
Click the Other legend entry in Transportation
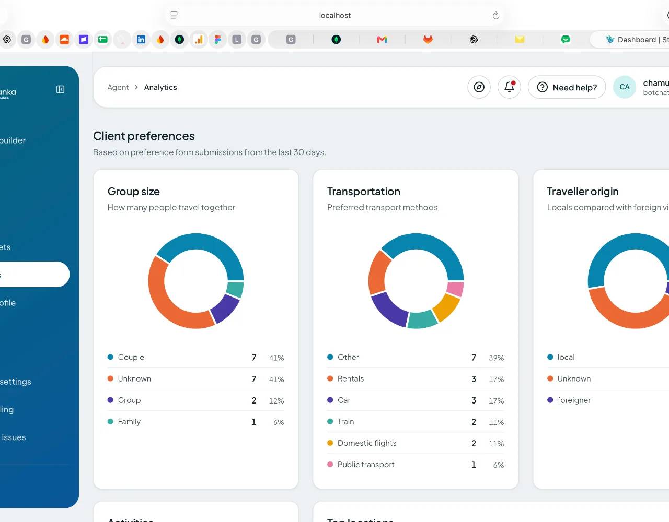coord(416,358)
